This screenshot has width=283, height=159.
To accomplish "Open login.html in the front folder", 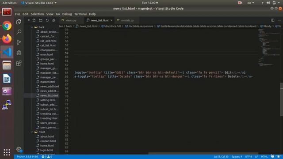I will [x=46, y=150].
